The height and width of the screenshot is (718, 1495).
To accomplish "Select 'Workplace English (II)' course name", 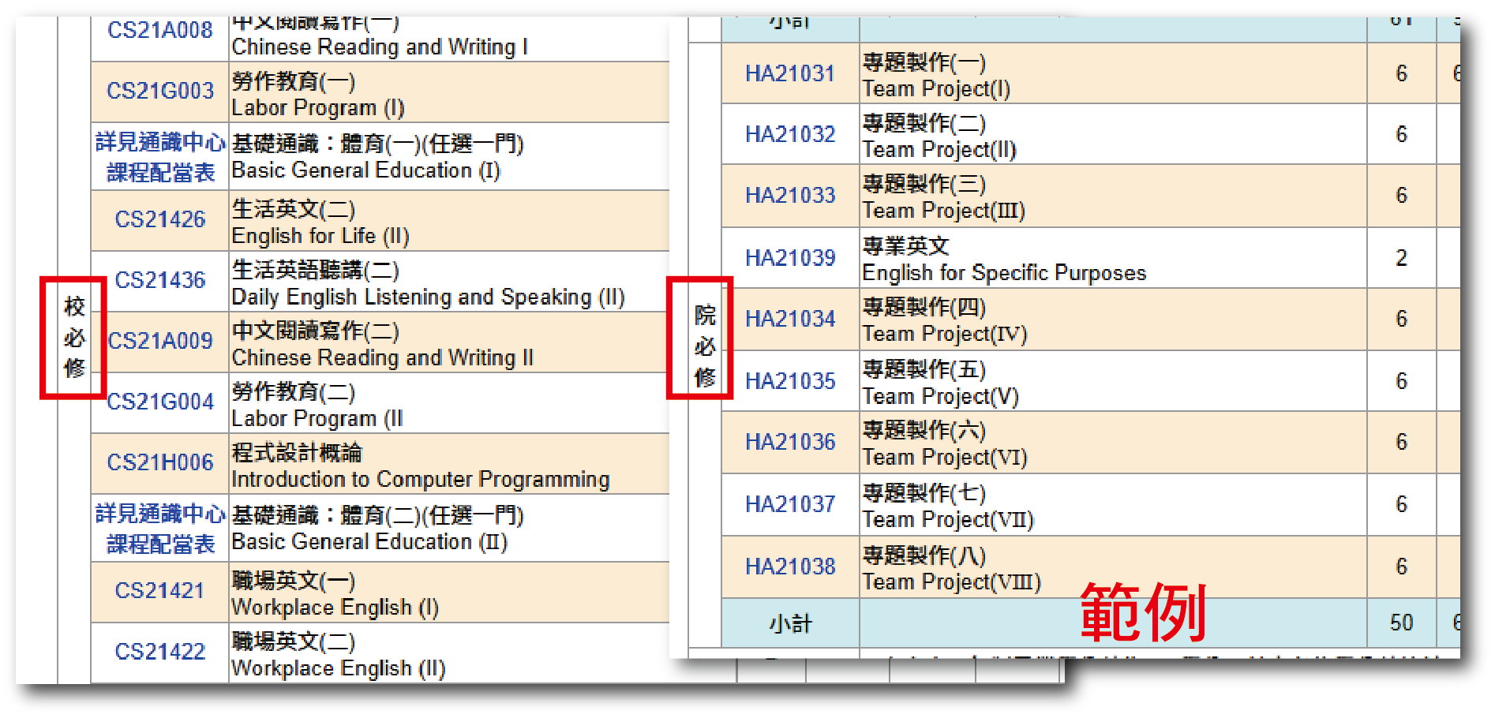I will pyautogui.click(x=339, y=668).
